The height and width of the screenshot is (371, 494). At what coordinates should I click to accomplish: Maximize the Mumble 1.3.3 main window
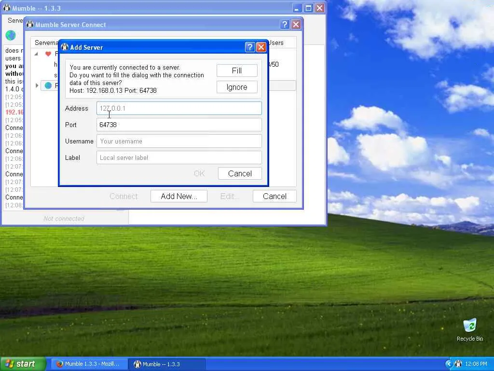pyautogui.click(x=308, y=8)
